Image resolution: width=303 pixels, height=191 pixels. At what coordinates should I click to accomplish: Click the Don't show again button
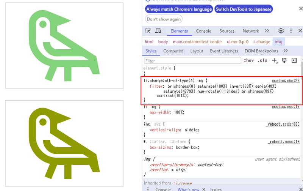[x=164, y=19]
